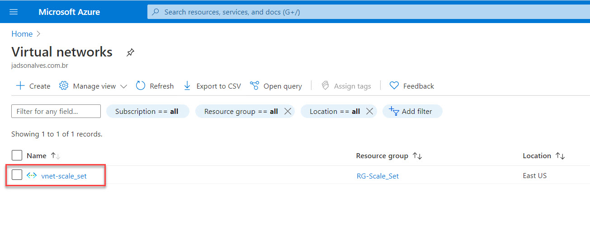Open the vnet-scale_set virtual network
This screenshot has width=590, height=235.
click(64, 176)
